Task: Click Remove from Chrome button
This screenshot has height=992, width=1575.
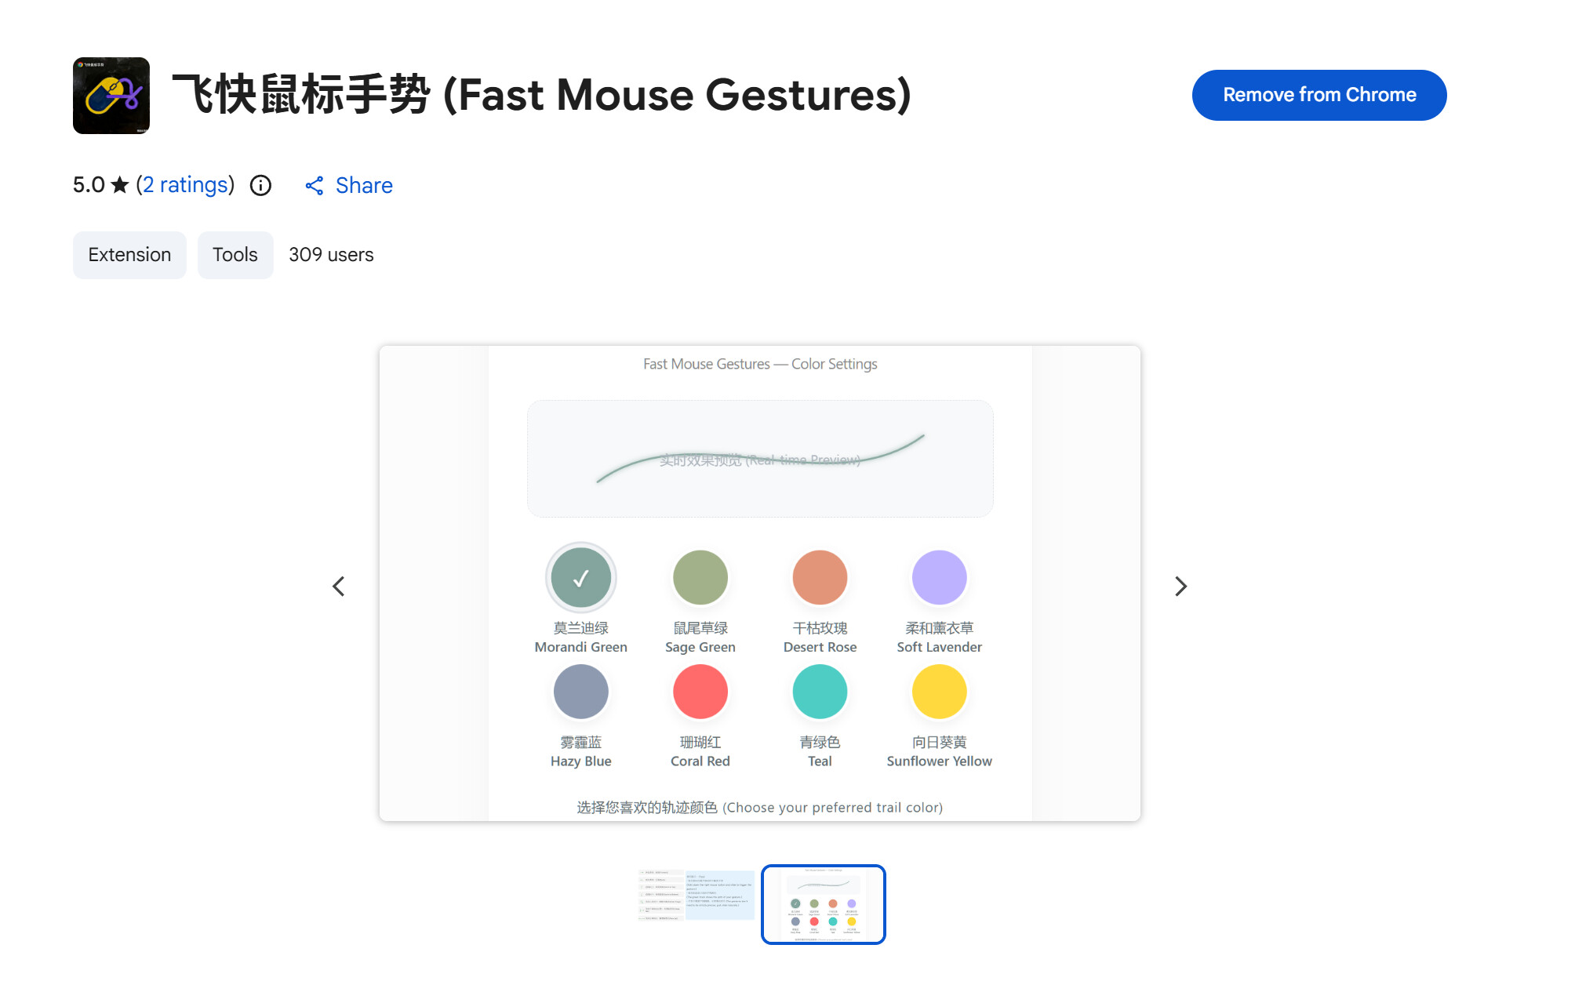Action: pyautogui.click(x=1319, y=95)
